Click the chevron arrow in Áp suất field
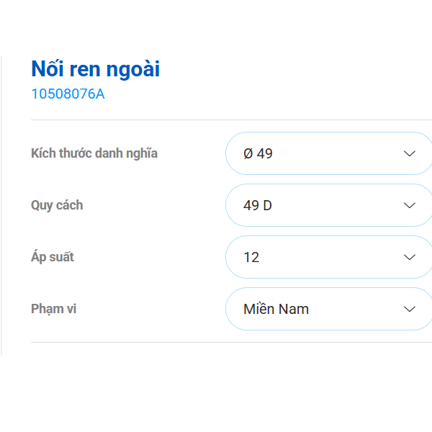This screenshot has width=432, height=432. [410, 257]
